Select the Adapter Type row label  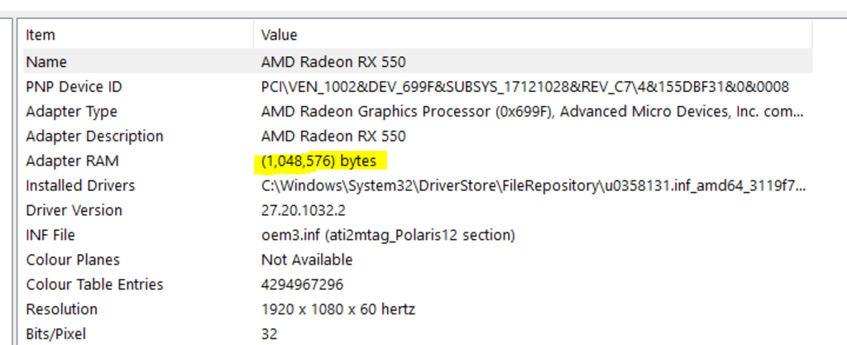click(x=71, y=112)
